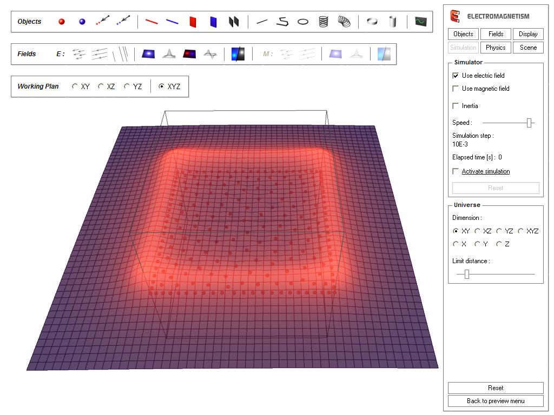The height and width of the screenshot is (415, 554).
Task: Select the circular current loop tool
Action: (303, 21)
